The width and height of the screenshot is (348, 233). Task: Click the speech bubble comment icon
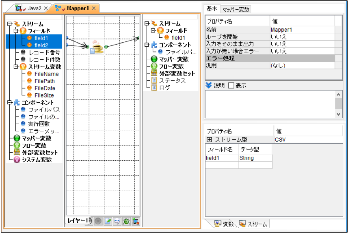point(117,221)
